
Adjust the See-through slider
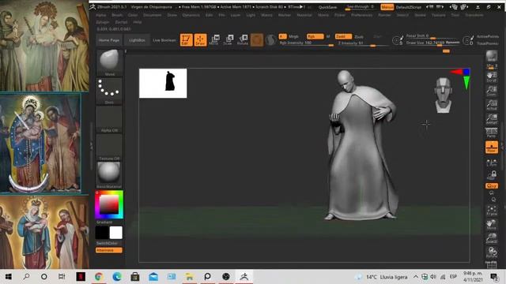point(360,7)
